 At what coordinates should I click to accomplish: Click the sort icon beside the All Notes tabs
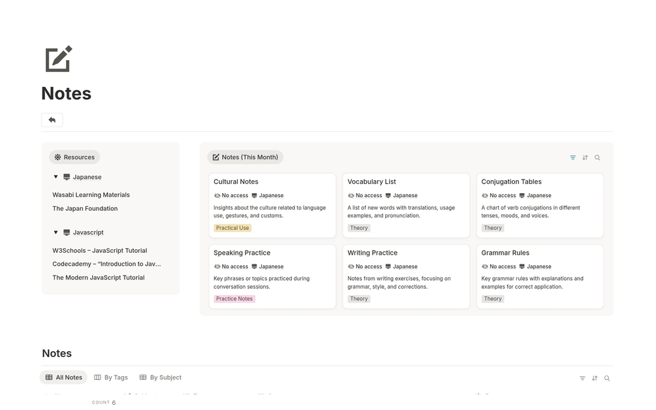[595, 379]
